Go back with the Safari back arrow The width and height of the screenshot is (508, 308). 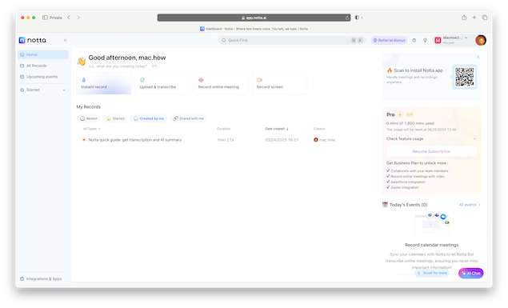coord(69,18)
